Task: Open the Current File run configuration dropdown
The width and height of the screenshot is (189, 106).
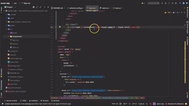Action: [x=154, y=3]
